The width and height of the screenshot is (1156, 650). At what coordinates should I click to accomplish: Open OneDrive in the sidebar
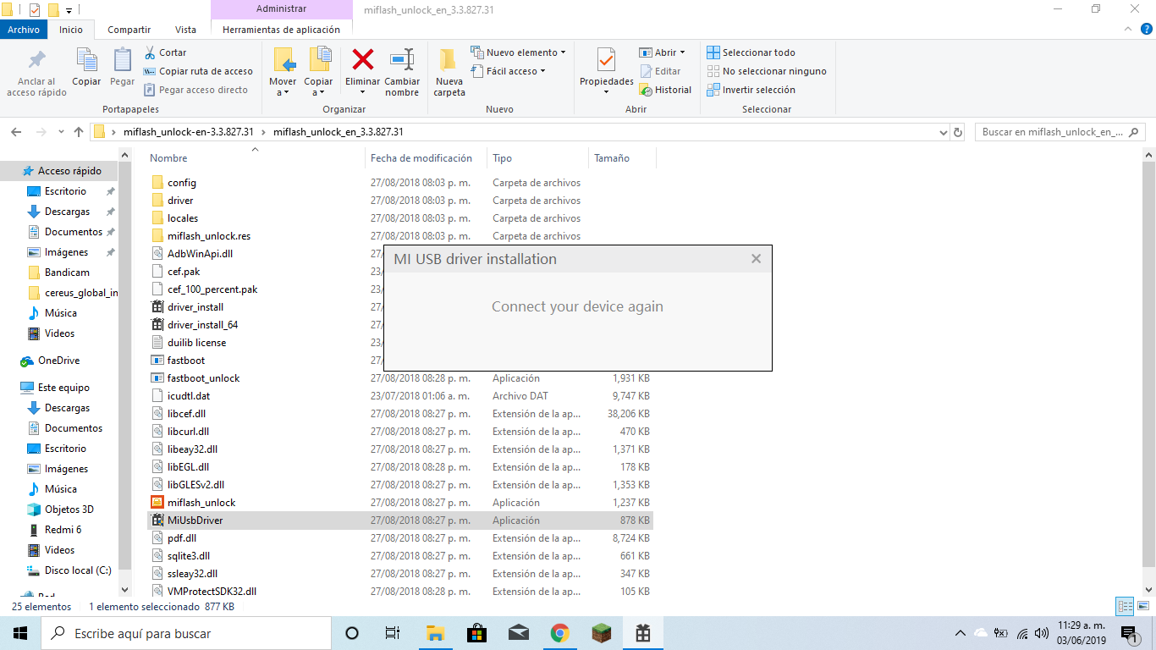click(x=58, y=361)
